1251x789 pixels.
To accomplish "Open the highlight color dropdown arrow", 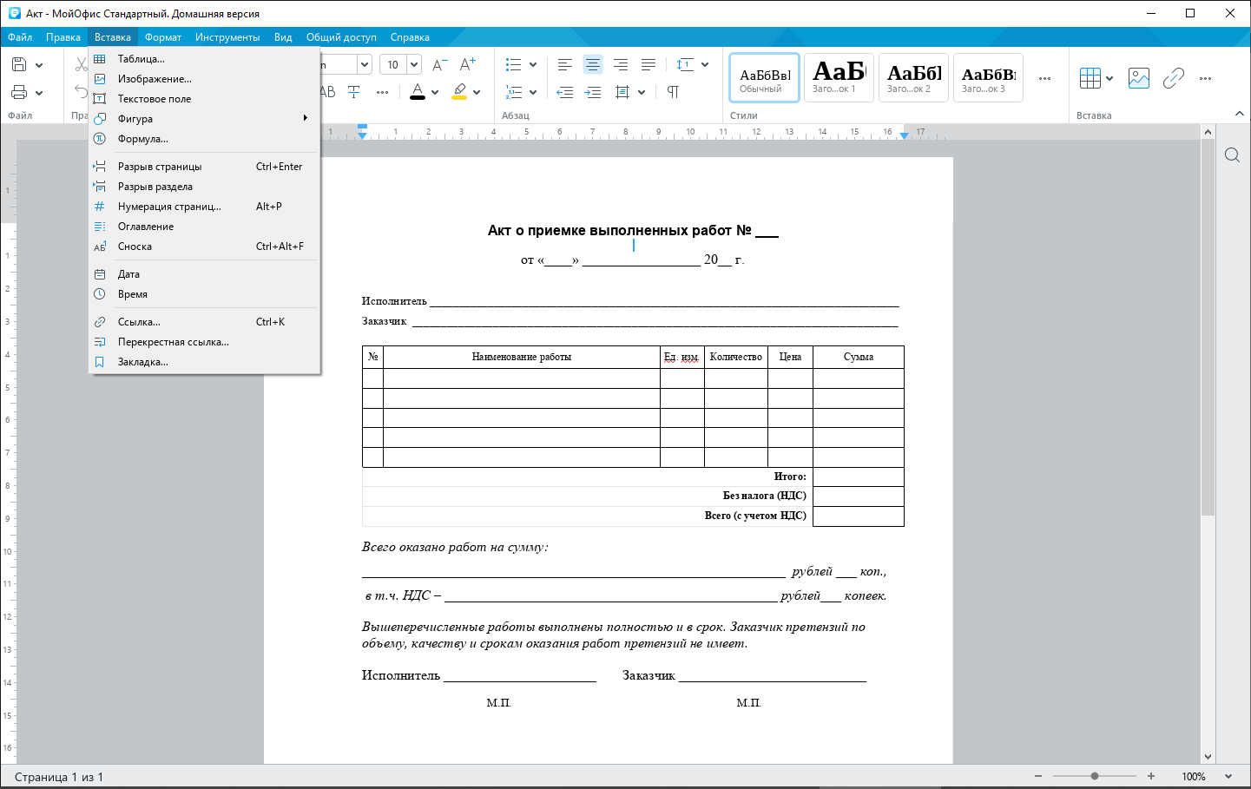I will coord(477,93).
